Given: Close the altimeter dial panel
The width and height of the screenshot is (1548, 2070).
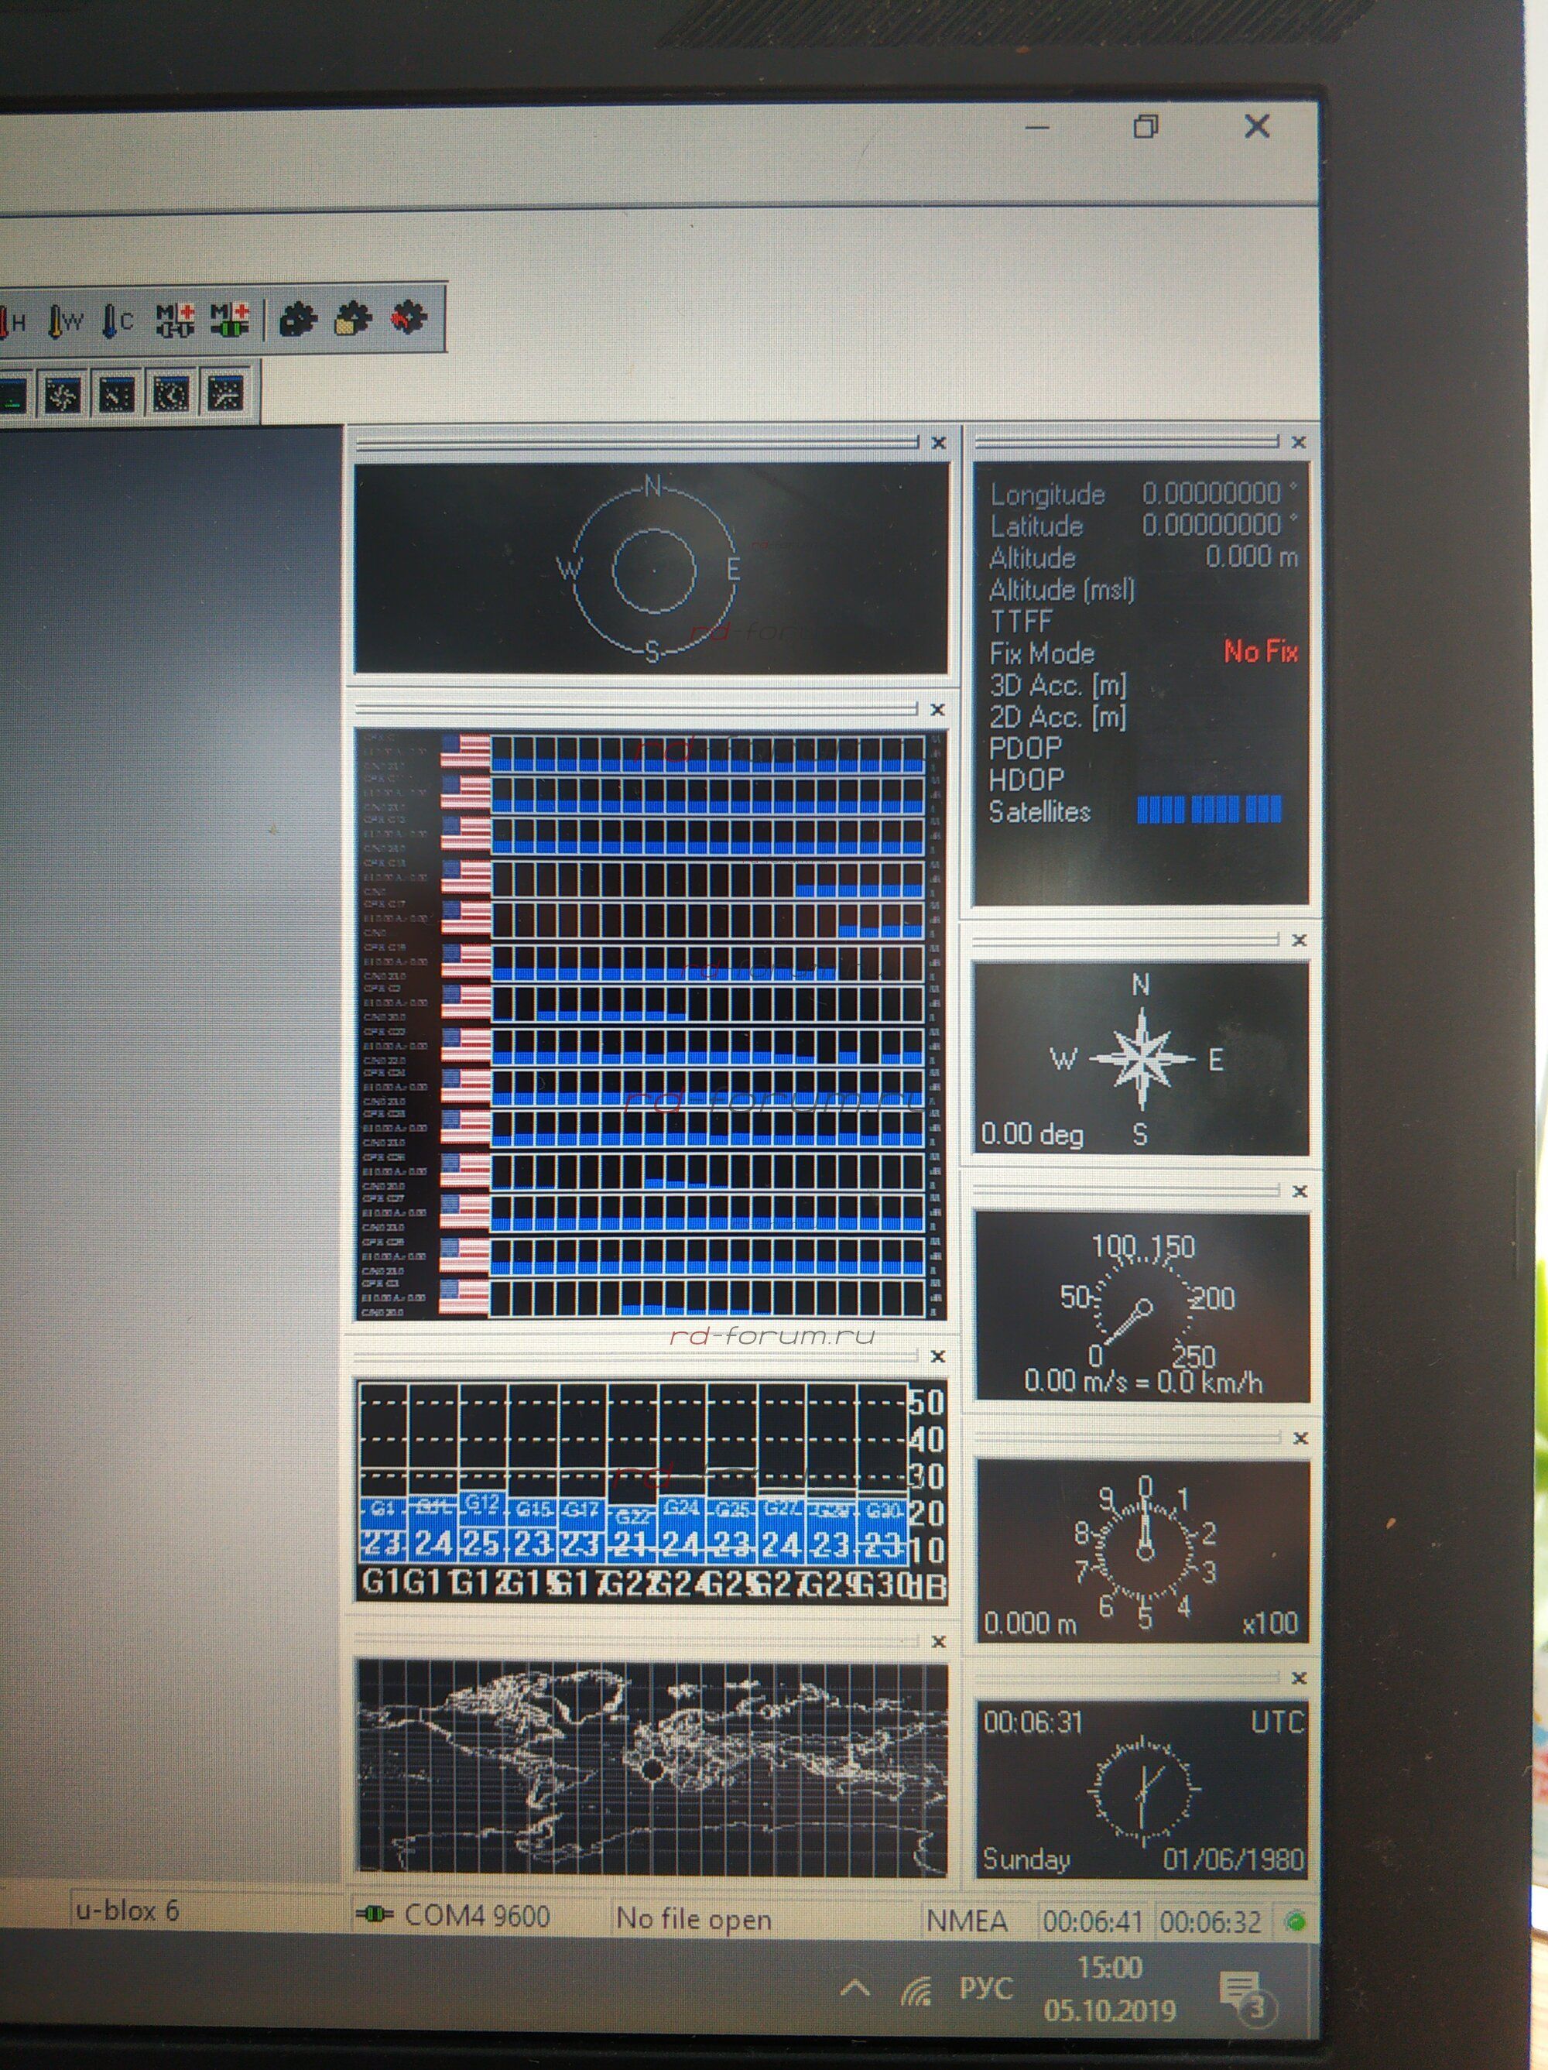Looking at the screenshot, I should coord(1300,1438).
